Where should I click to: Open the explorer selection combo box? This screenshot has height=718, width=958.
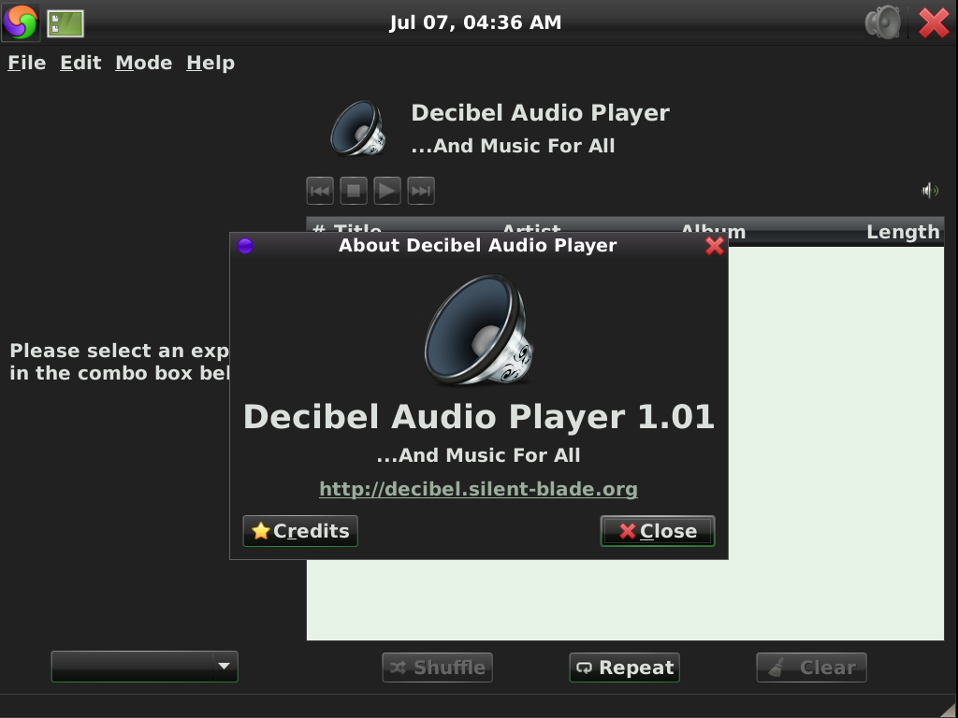pos(144,666)
